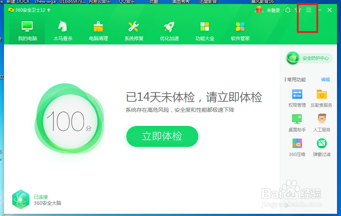The height and width of the screenshot is (216, 341).
Task: Select 网易云音乐 desktop icon label
Action: [100, 2]
